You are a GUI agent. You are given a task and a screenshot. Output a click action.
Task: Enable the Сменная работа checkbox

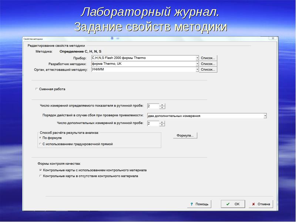pyautogui.click(x=37, y=89)
